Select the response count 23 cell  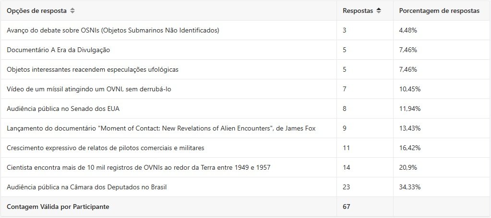[347, 187]
